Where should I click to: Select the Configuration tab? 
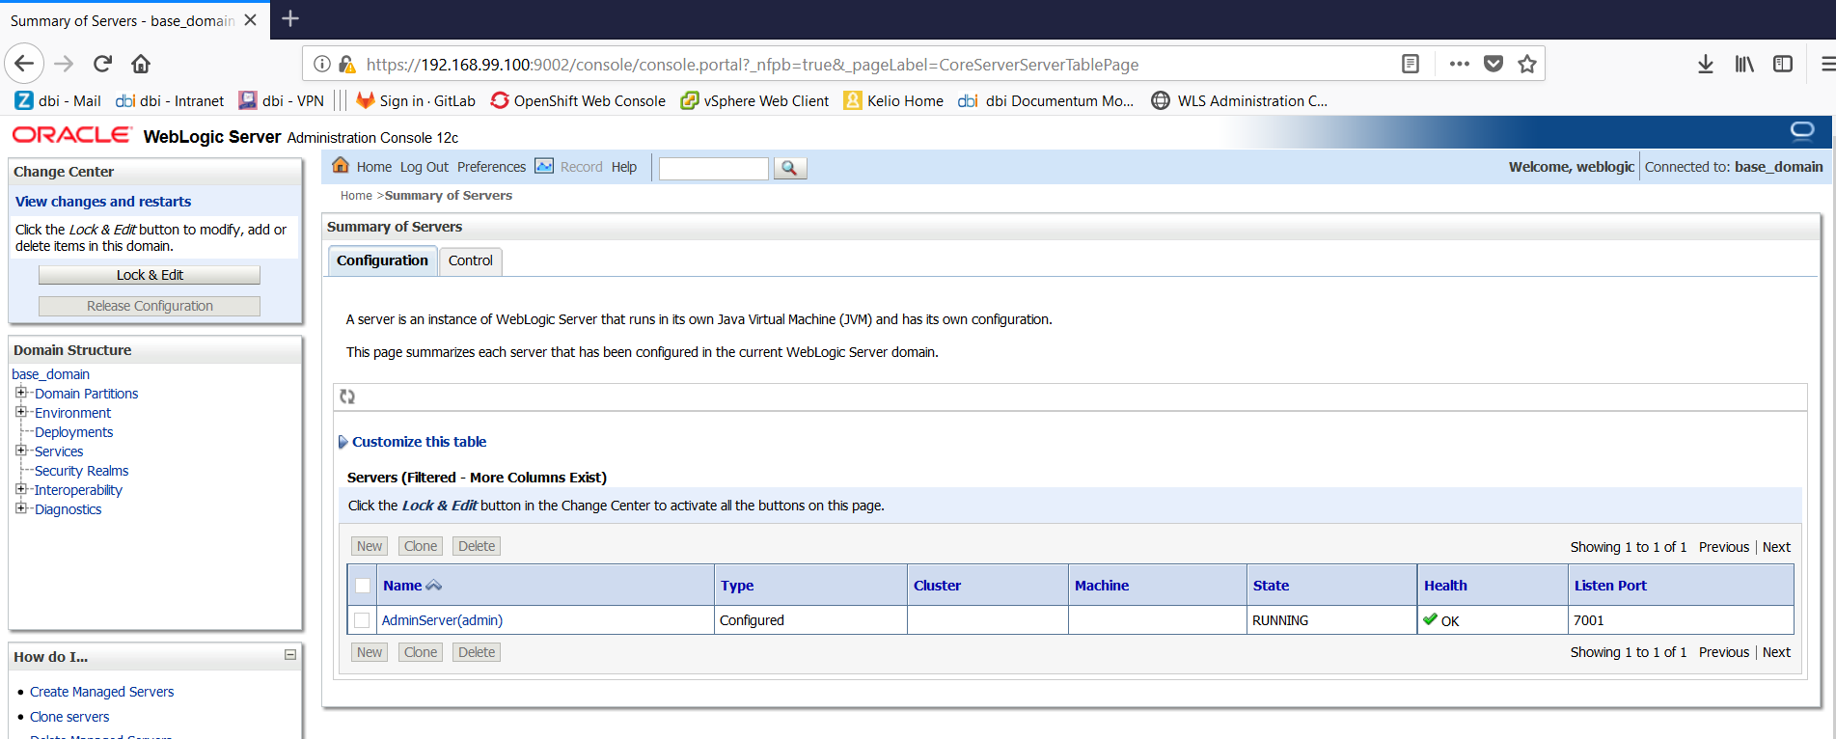click(382, 260)
